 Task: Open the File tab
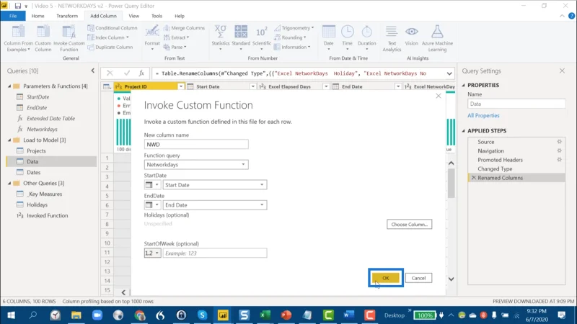(x=13, y=16)
